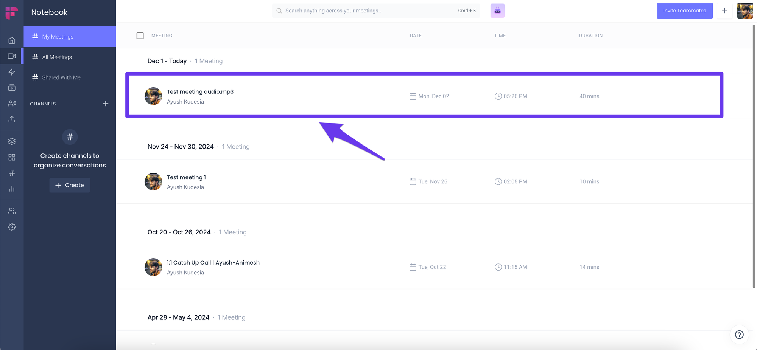
Task: Focus the meetings search field
Action: tap(376, 11)
